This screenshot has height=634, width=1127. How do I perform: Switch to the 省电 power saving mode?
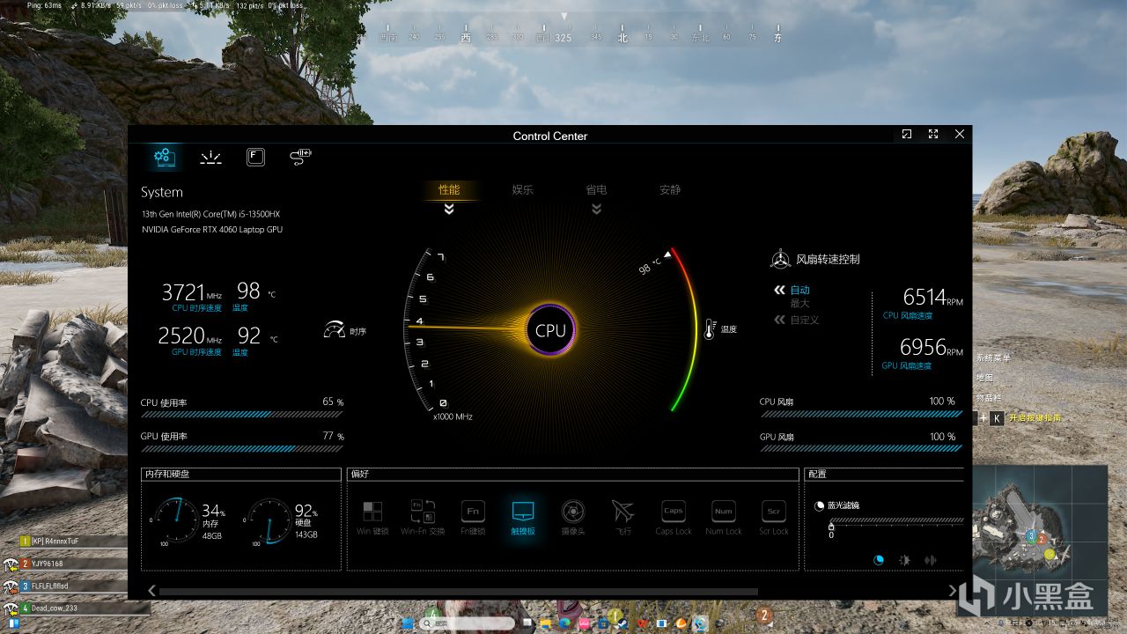tap(596, 189)
